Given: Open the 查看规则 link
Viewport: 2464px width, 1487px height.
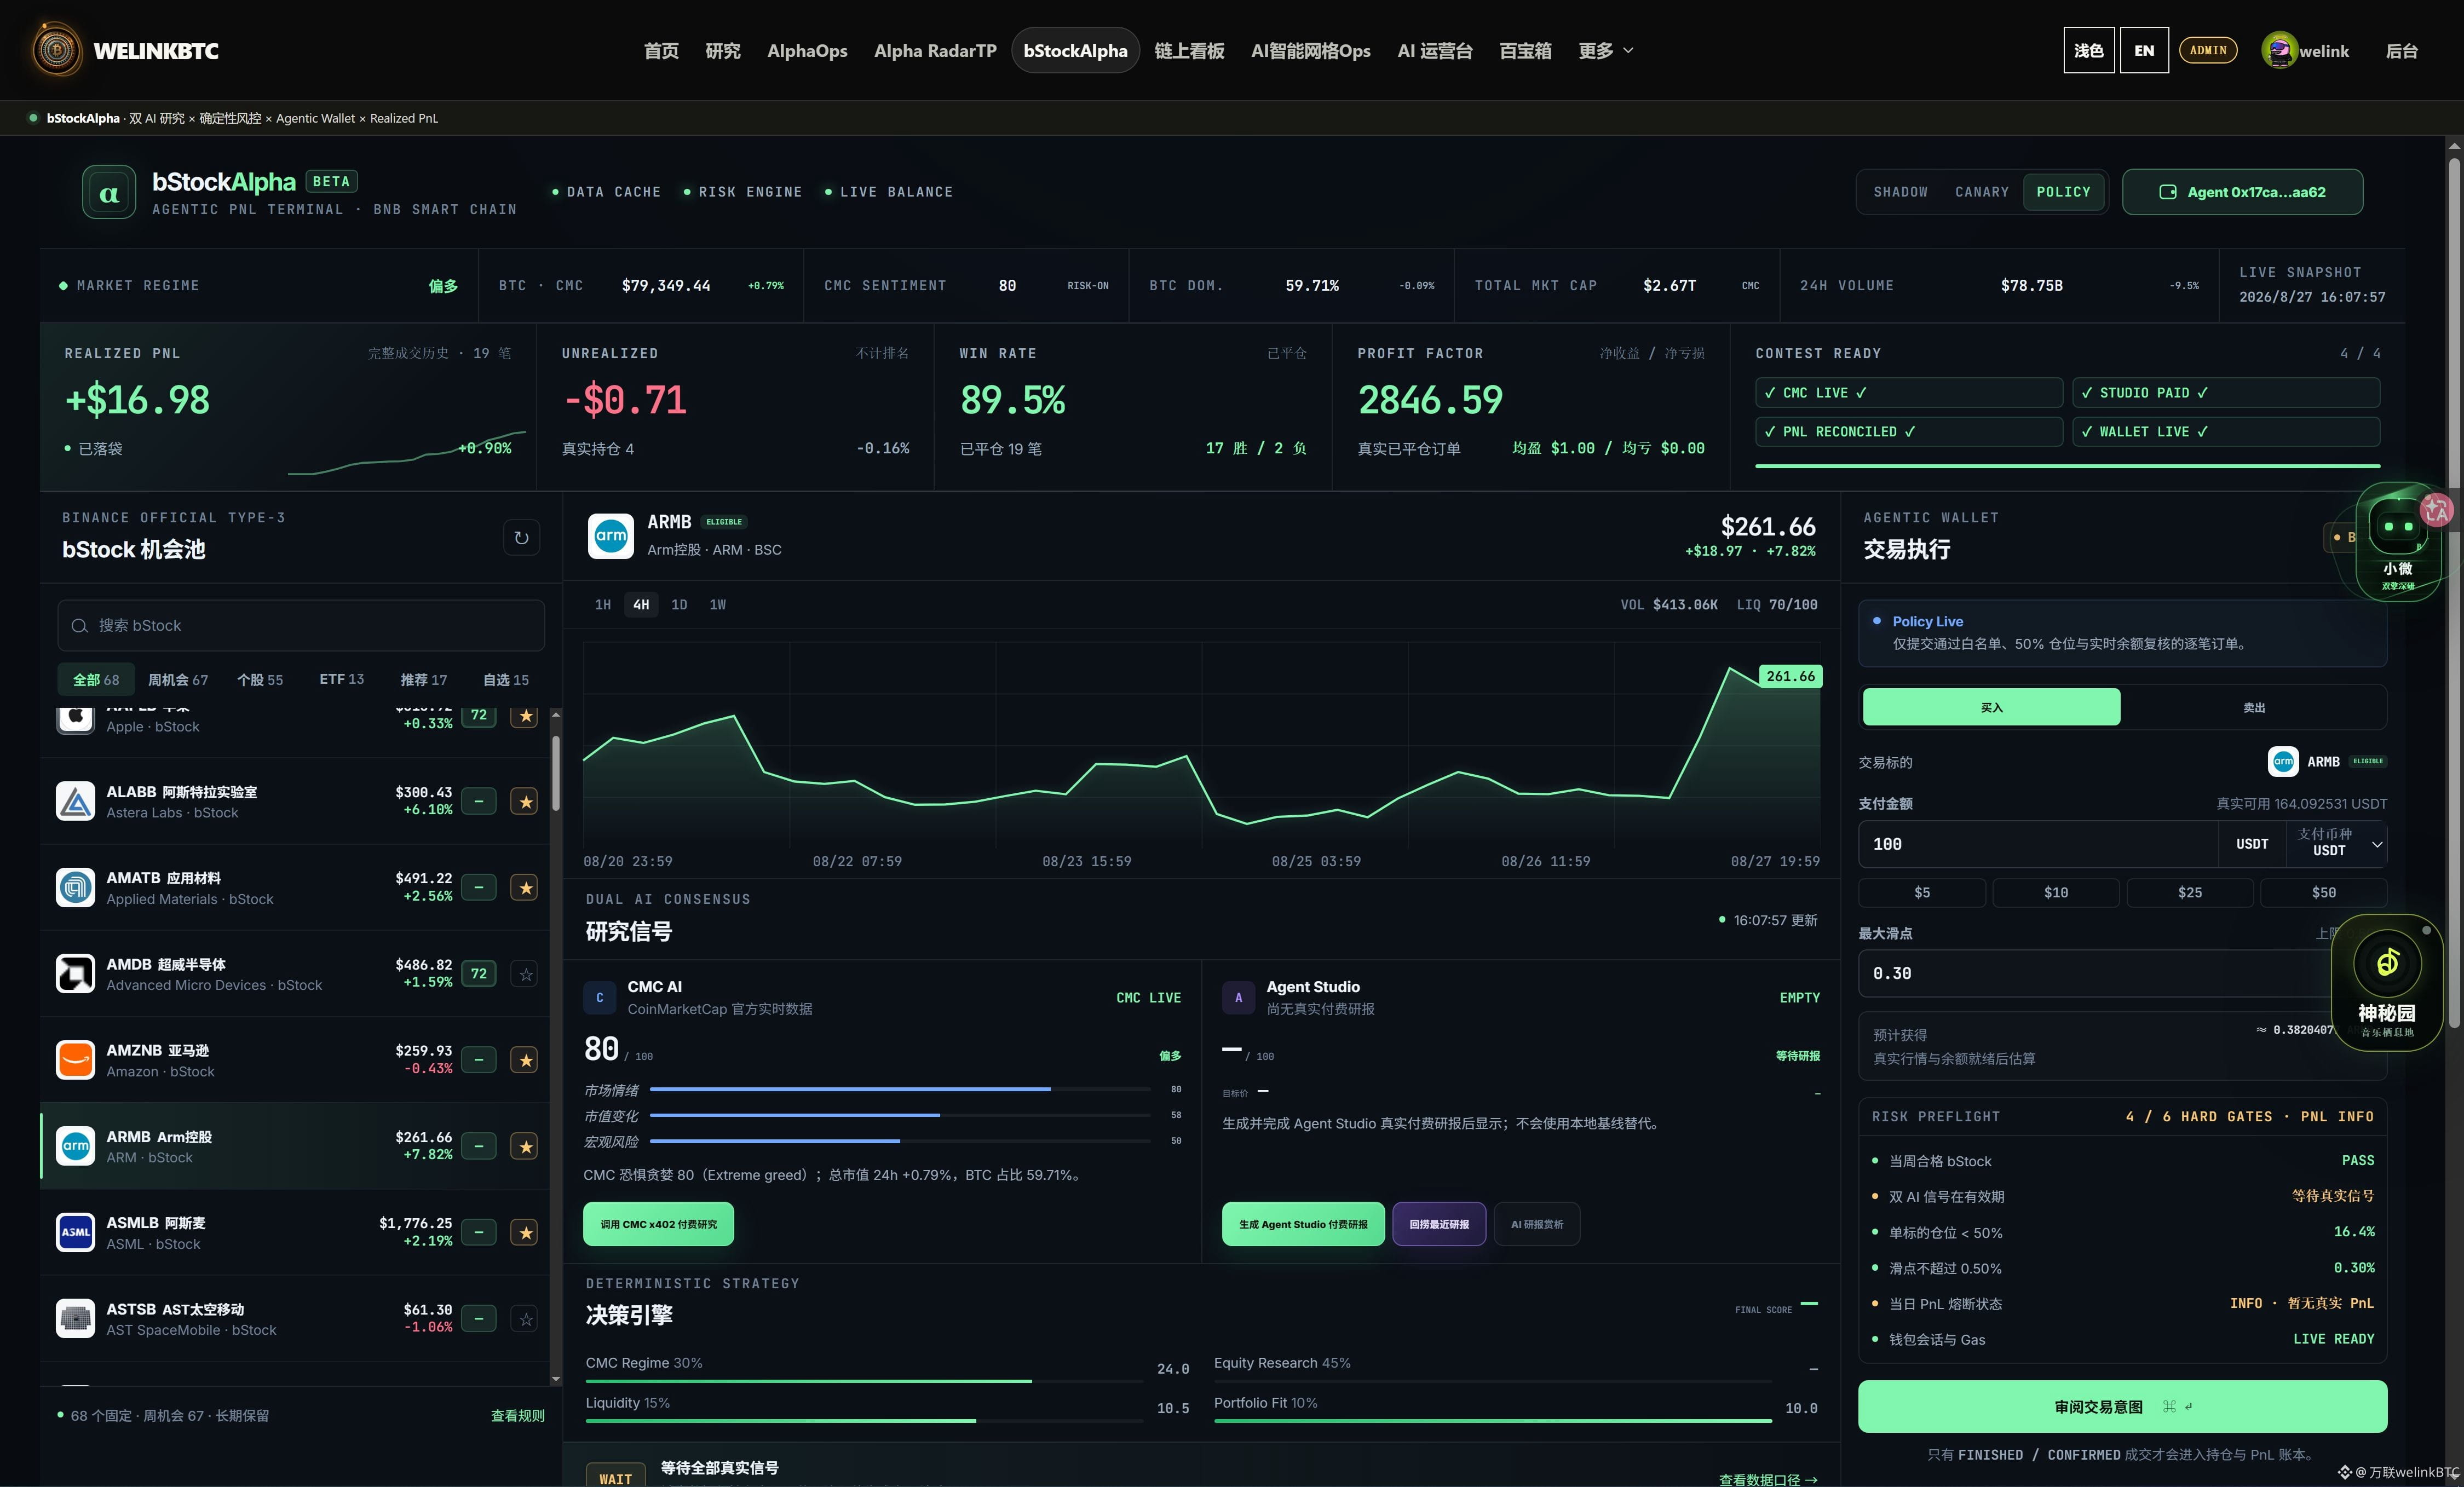Looking at the screenshot, I should click(517, 1415).
